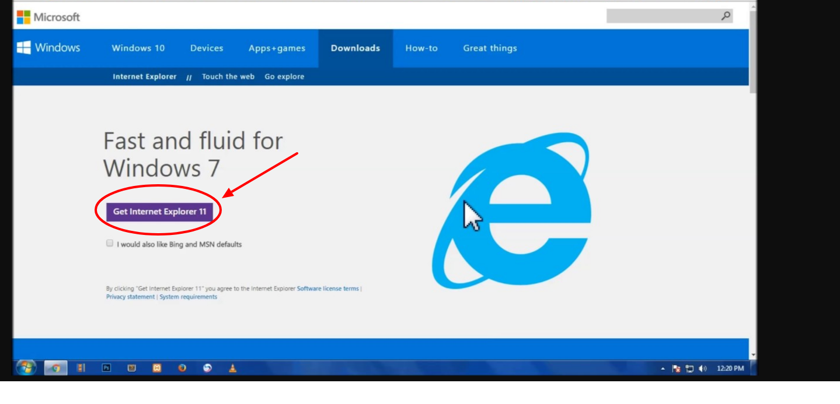Open WinRAR from the taskbar
The width and height of the screenshot is (840, 404).
pos(81,368)
